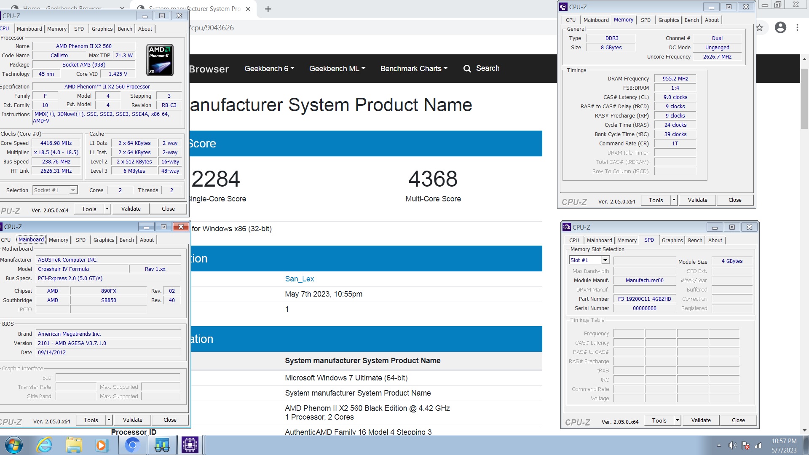Expand Tools arrow in Memory window
The height and width of the screenshot is (455, 809).
point(674,200)
